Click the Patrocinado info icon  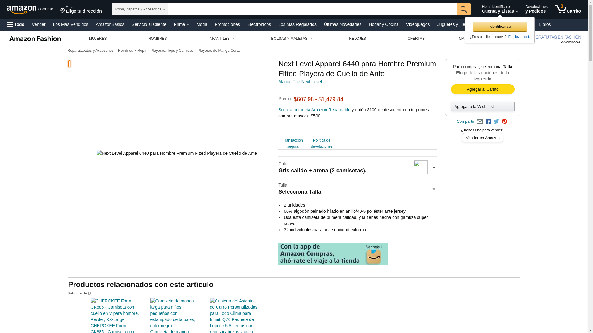click(x=89, y=294)
